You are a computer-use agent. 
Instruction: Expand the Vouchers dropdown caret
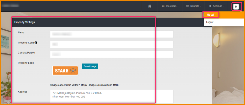point(178,6)
